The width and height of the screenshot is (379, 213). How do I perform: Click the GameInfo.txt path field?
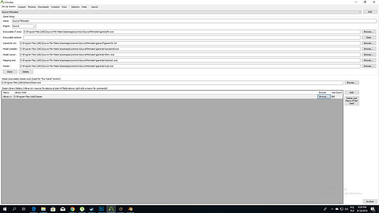(x=190, y=43)
